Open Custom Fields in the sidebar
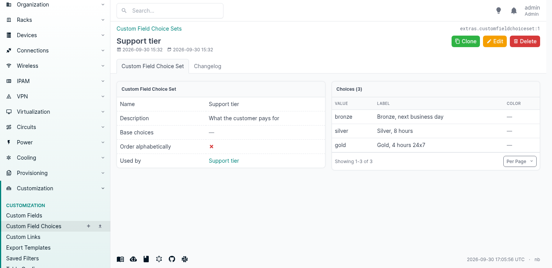The image size is (552, 268). tap(24, 216)
